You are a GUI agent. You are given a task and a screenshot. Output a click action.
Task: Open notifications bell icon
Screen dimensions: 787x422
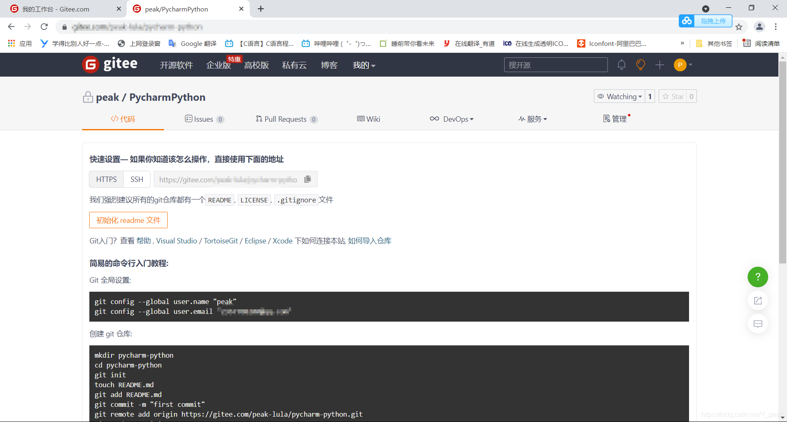click(x=621, y=65)
